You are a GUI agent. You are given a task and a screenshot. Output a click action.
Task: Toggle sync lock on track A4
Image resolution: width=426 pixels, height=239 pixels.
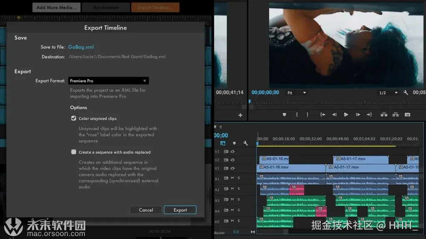(226, 210)
